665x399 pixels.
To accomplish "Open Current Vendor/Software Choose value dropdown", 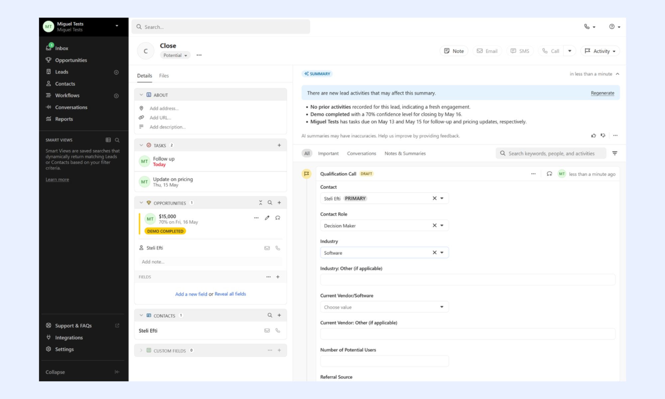I will coord(384,307).
